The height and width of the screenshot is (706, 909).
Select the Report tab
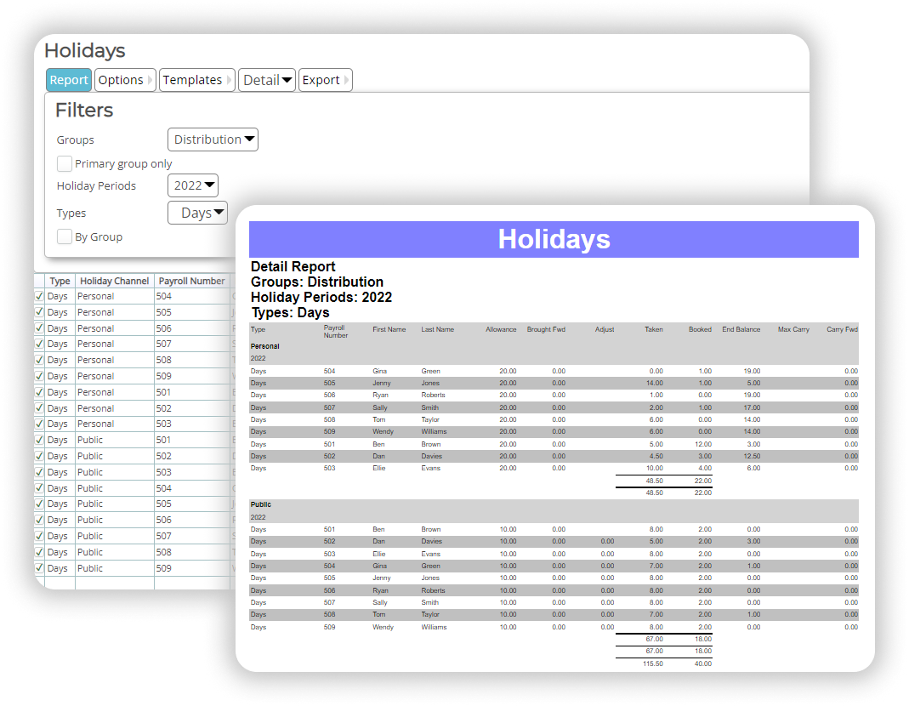[68, 79]
